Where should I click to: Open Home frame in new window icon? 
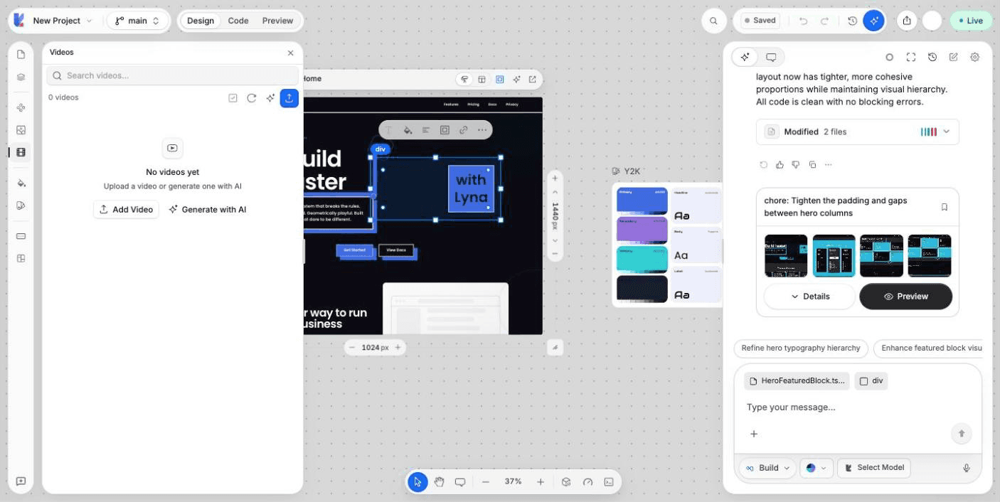coord(532,79)
